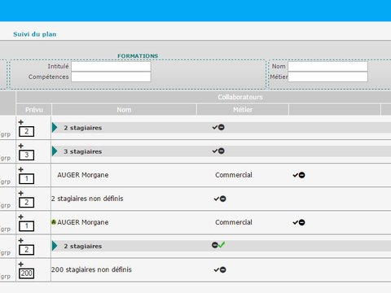Click the minus circle in the AUGER Morgane row below 3 stagiaires

click(x=301, y=175)
